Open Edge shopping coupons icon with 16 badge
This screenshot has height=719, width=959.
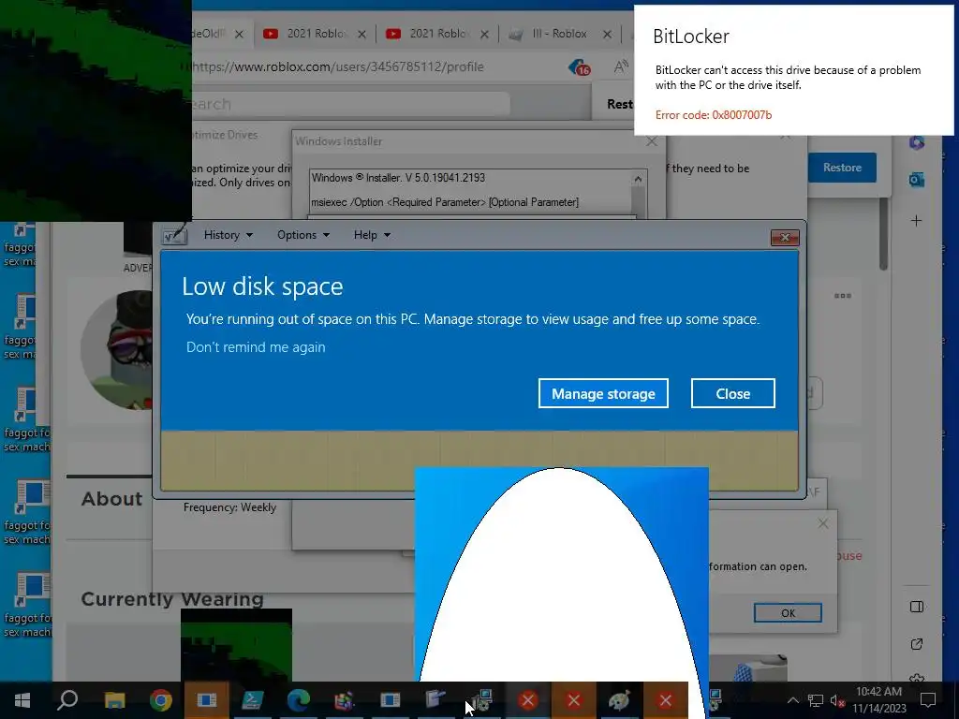(579, 67)
